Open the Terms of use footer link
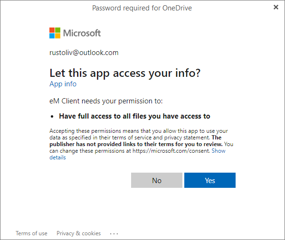 point(31,233)
